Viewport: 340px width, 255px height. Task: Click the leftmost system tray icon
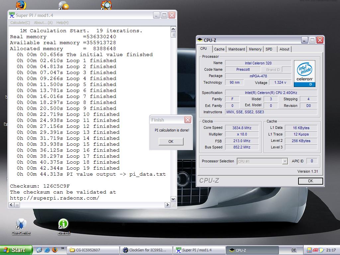click(309, 250)
